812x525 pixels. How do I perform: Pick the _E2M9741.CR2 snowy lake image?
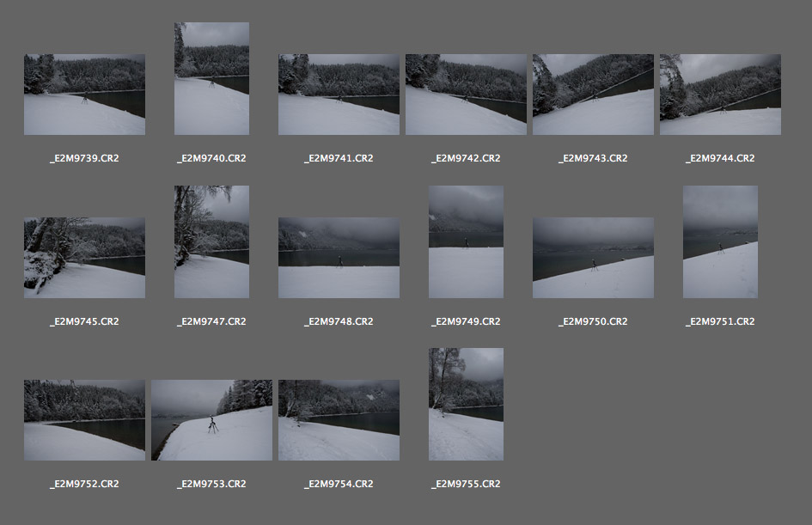pyautogui.click(x=339, y=95)
